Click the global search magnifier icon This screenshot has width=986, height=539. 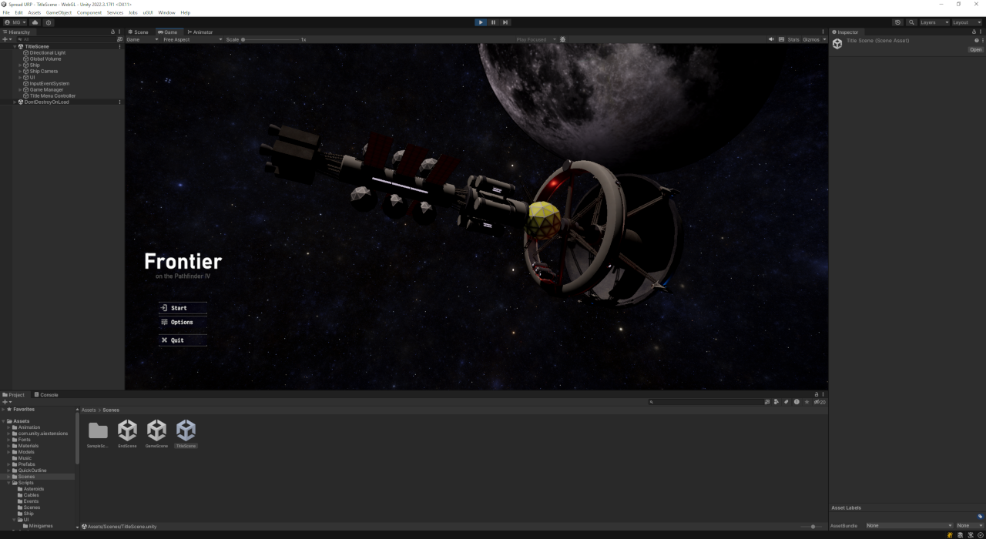click(911, 22)
